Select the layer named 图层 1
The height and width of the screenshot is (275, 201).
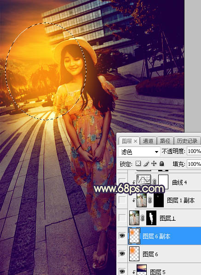(167, 218)
